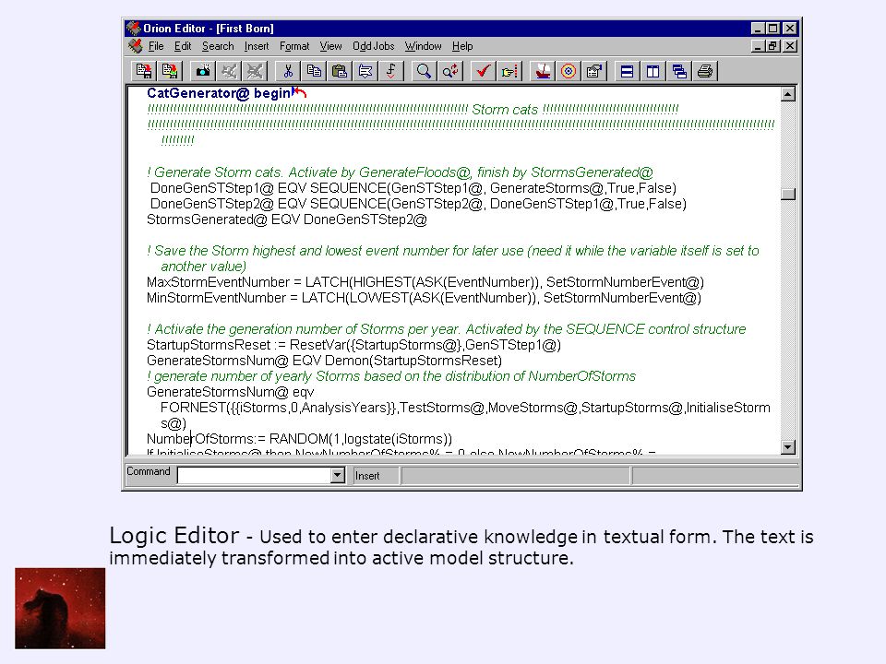Paste using the clipboard icon
886x664 pixels.
tap(340, 71)
